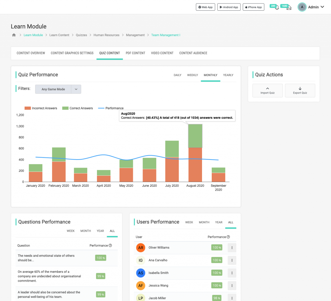Toggle Incorrect Answers legend series
Screen dimensions: 331x301
coord(41,108)
